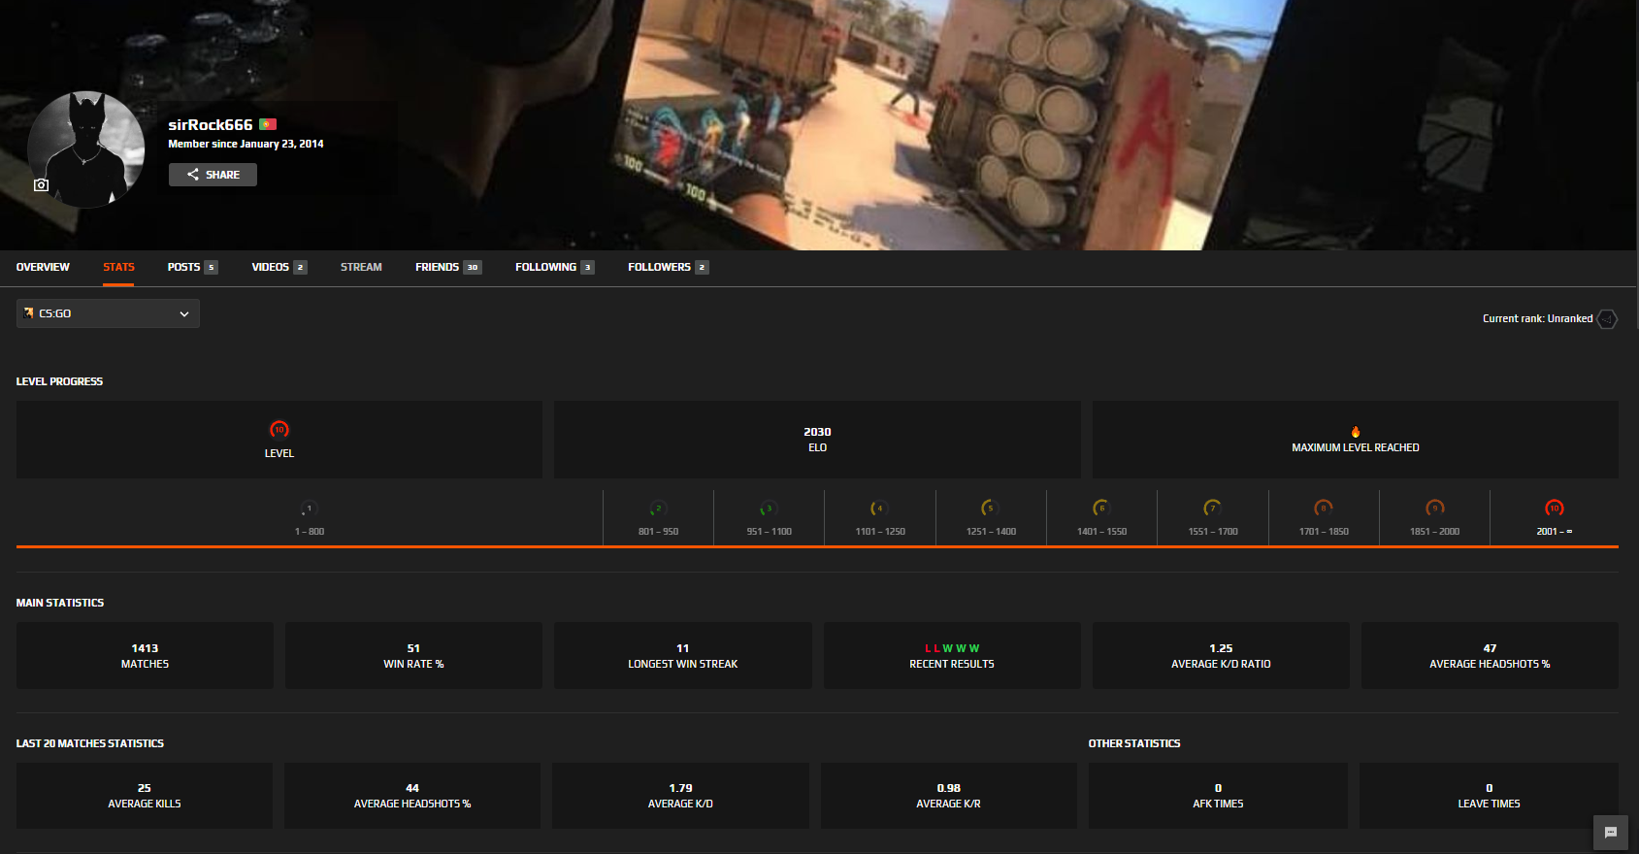Select the level 8 badge (1701–1850)
Viewport: 1639px width, 854px height.
coord(1324,509)
